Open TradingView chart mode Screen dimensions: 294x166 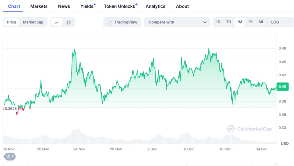(x=122, y=22)
